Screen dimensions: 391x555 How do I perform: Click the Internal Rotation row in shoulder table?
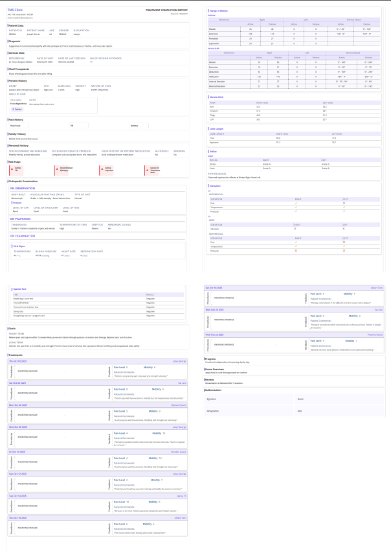294,82
